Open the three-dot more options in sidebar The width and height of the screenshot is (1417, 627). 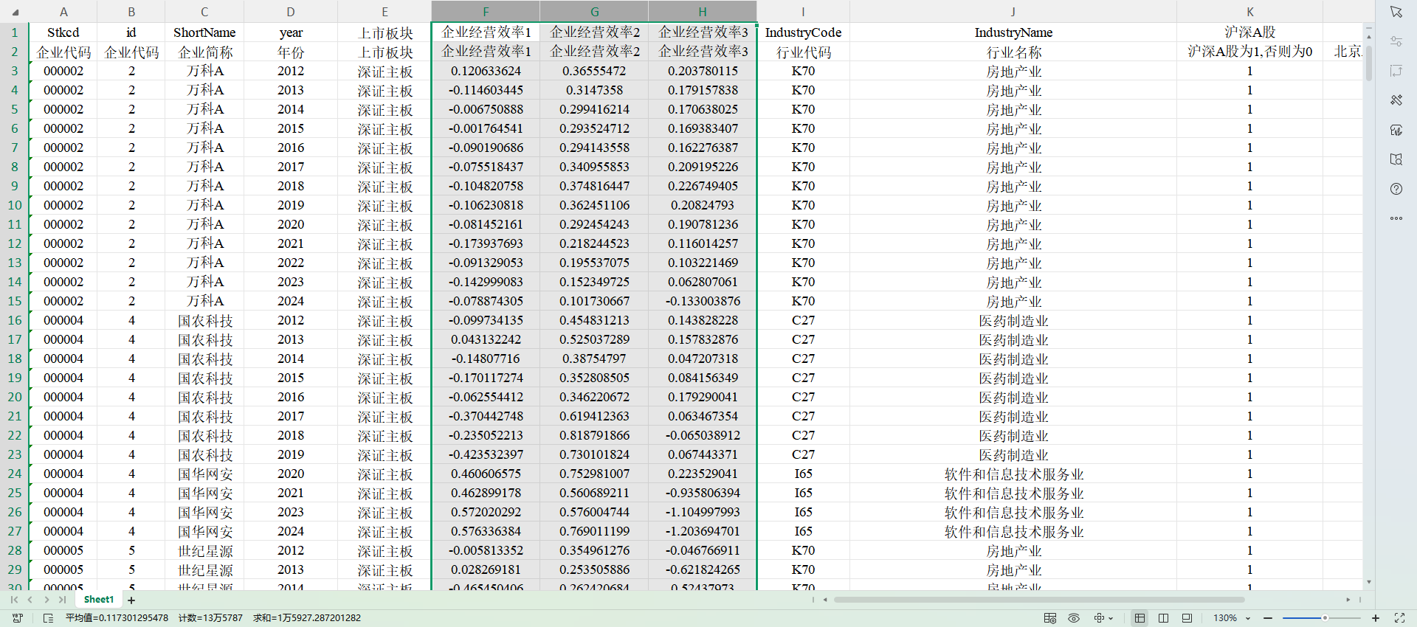[1396, 218]
